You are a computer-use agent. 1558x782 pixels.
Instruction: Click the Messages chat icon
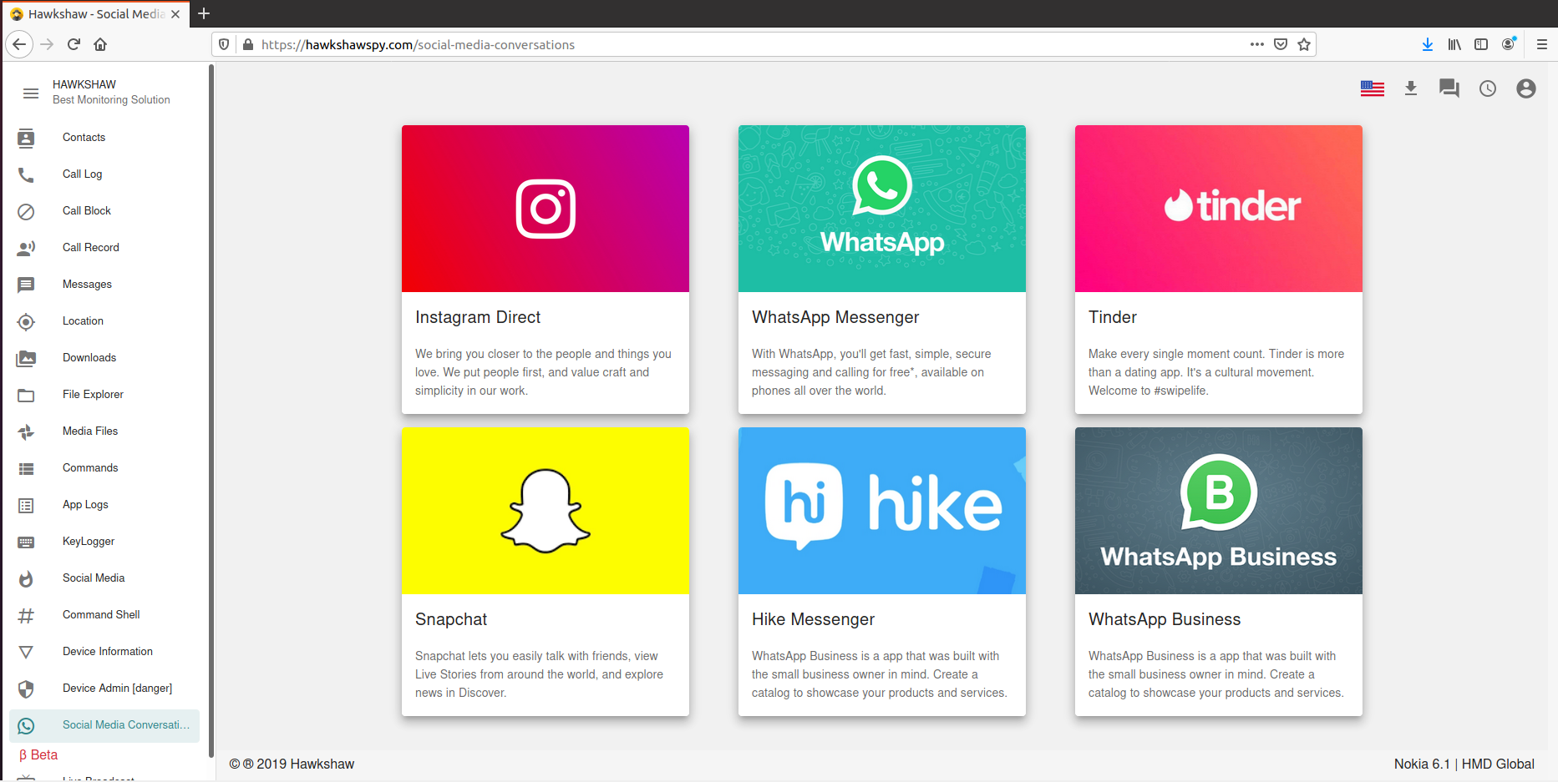coord(26,285)
